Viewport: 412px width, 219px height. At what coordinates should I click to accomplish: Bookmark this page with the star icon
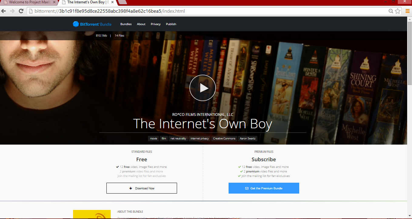pos(398,11)
